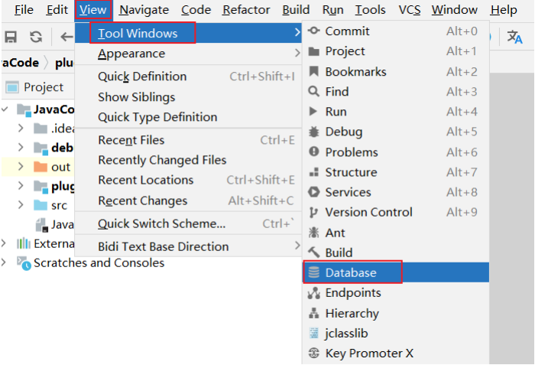Click the Debug bug icon
535x365 pixels.
313,132
